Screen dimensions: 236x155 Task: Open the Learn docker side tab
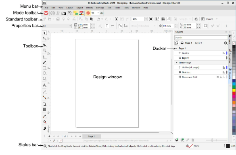click(230, 39)
